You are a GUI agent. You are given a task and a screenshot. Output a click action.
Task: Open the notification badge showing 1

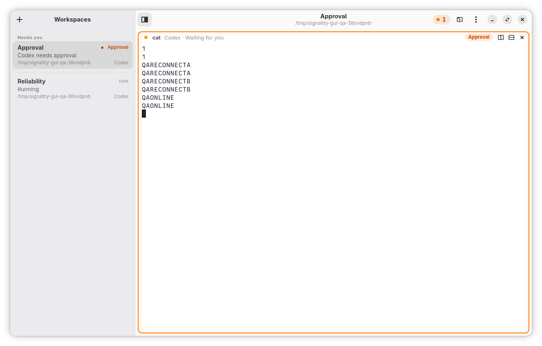441,20
